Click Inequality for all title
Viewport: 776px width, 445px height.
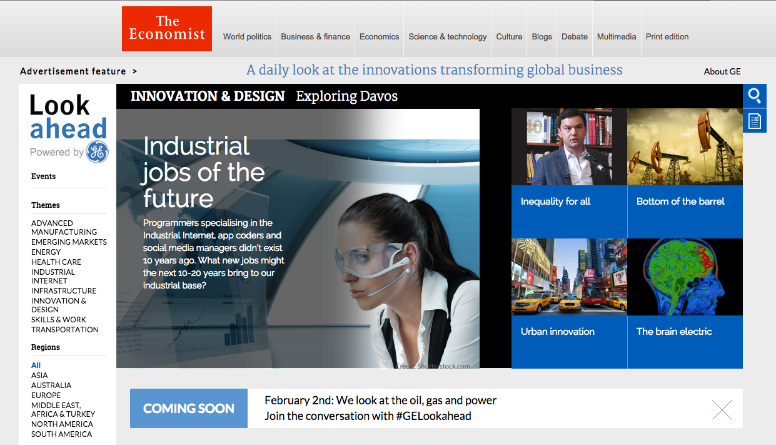(x=555, y=202)
